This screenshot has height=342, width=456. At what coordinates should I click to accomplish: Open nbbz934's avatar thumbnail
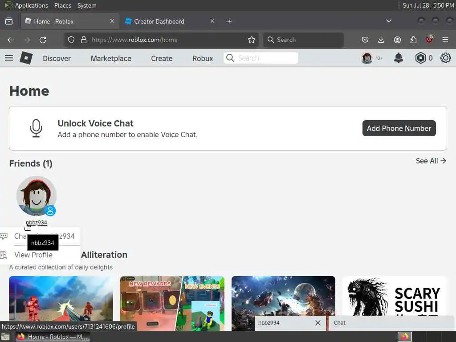(x=37, y=196)
